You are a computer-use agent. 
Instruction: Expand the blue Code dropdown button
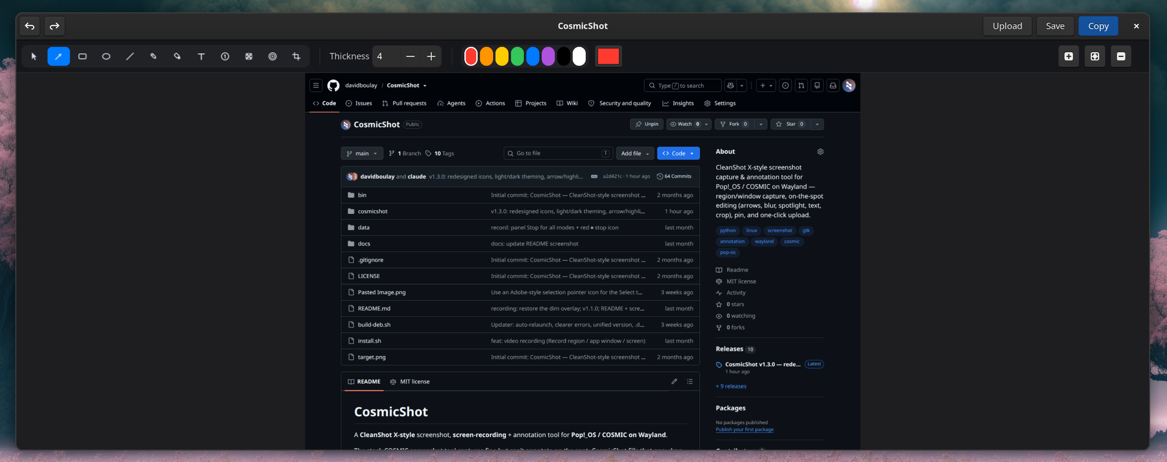(678, 153)
